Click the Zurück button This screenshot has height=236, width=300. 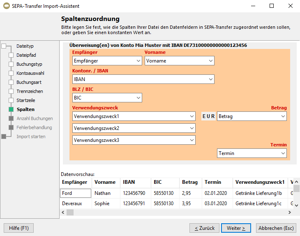(x=204, y=228)
